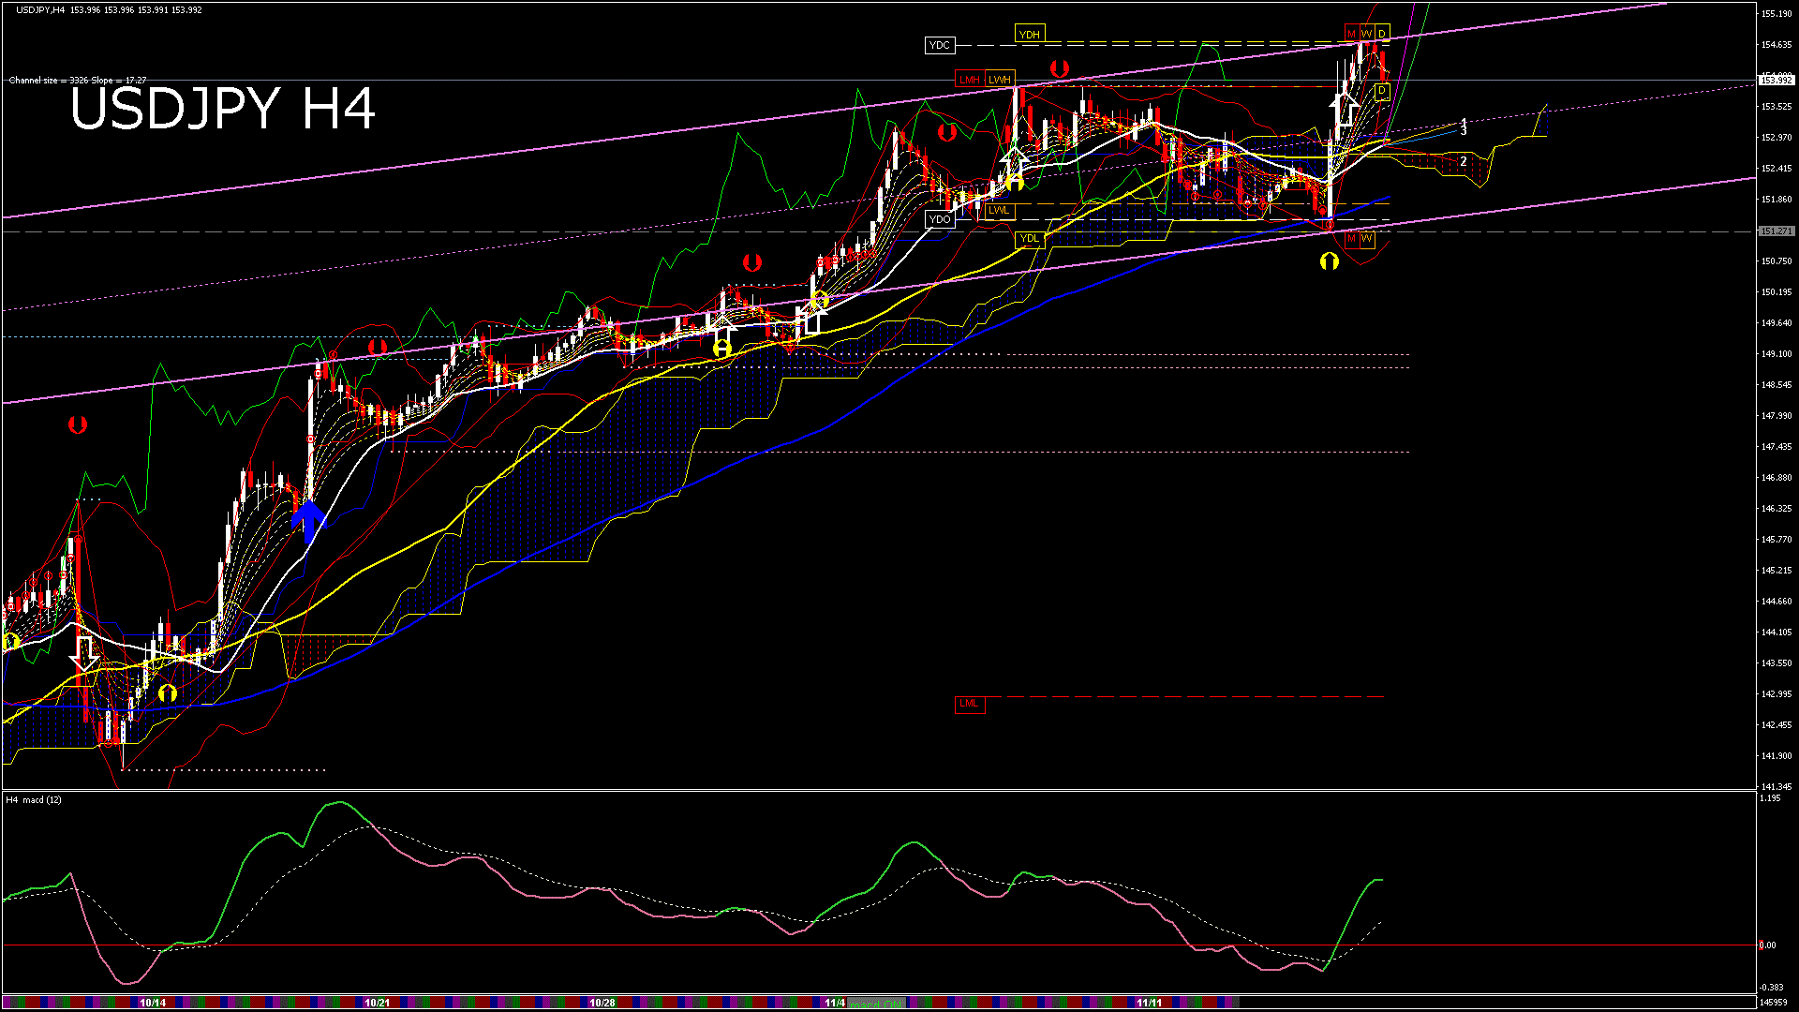This screenshot has height=1012, width=1799.
Task: Click the 151.271 price tag on the right axis
Action: pos(1776,231)
